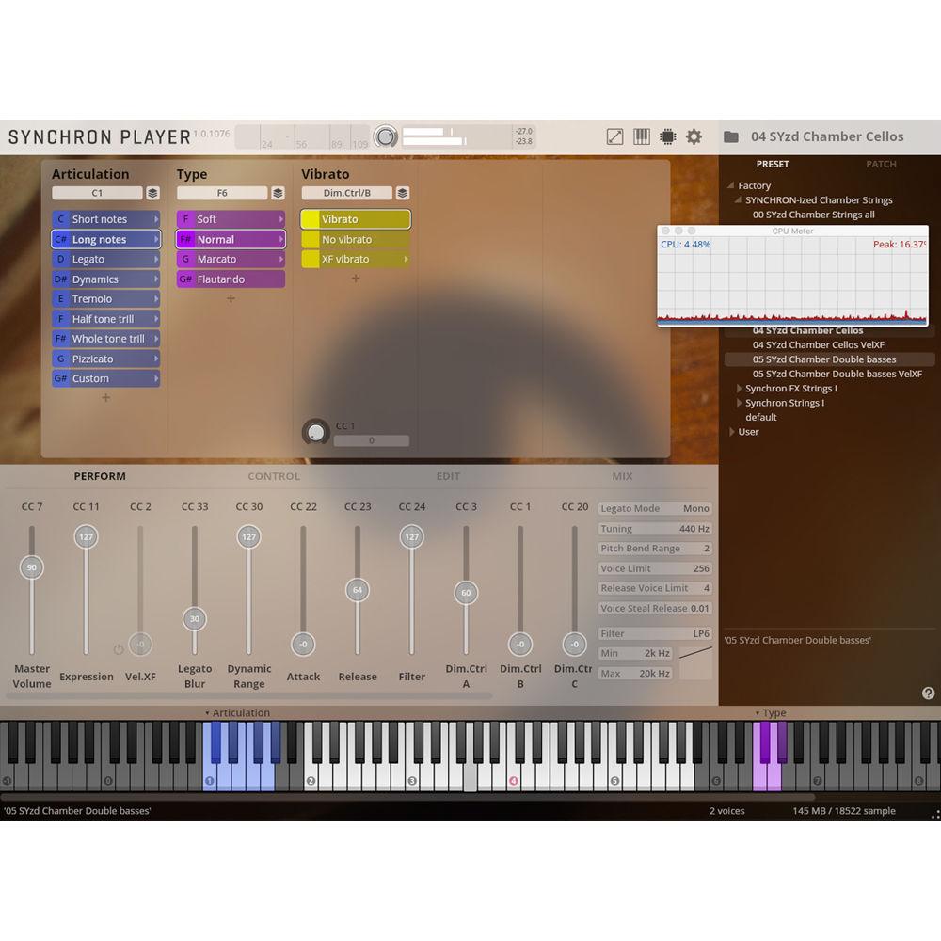Toggle the Vel.XF power button
This screenshot has height=941, width=941.
[119, 649]
